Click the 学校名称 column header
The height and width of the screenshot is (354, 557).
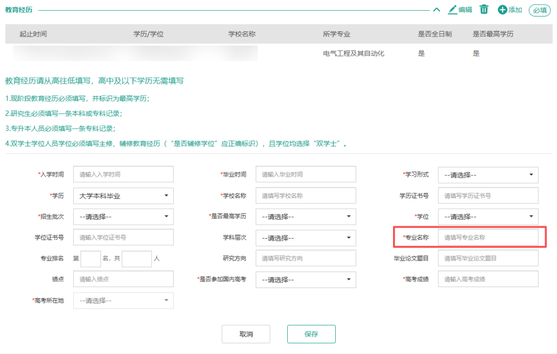click(x=242, y=34)
